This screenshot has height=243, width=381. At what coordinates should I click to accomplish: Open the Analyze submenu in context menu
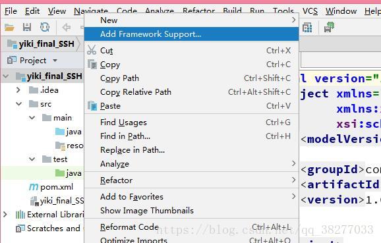(191, 164)
